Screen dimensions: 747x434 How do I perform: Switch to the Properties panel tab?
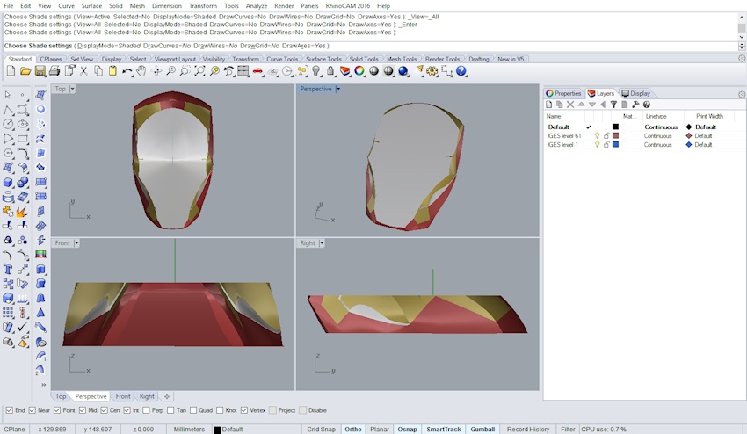[x=563, y=93]
